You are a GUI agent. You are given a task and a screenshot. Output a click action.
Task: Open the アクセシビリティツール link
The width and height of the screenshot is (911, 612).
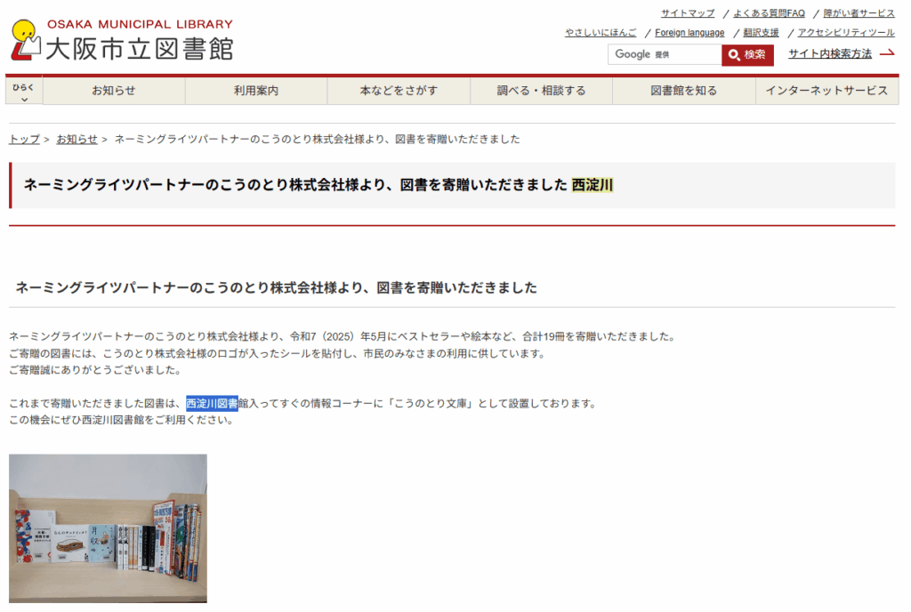(845, 33)
